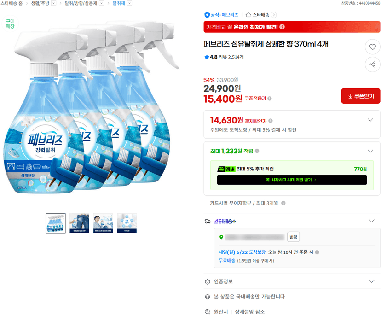381x316 pixels.
Task: Add product to wishlist with heart icon
Action: click(x=372, y=47)
